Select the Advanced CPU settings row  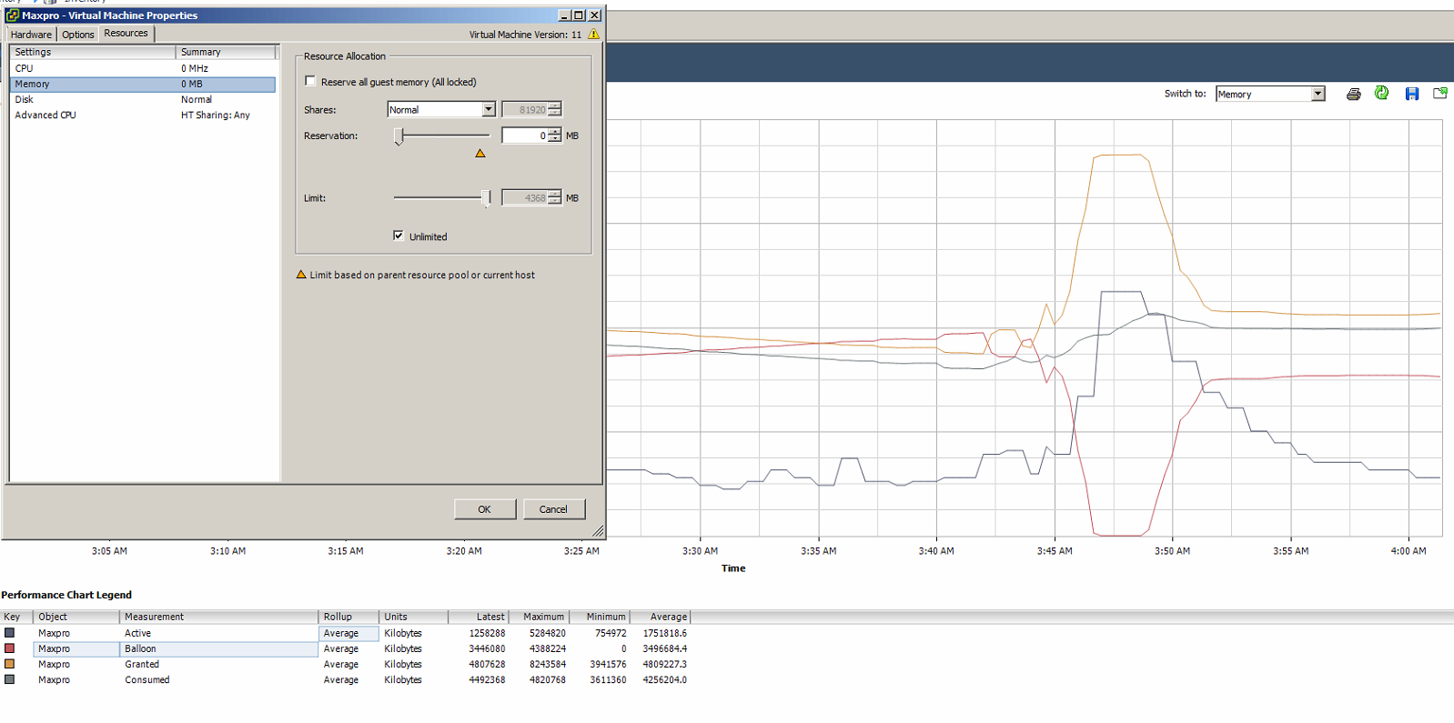pos(143,115)
